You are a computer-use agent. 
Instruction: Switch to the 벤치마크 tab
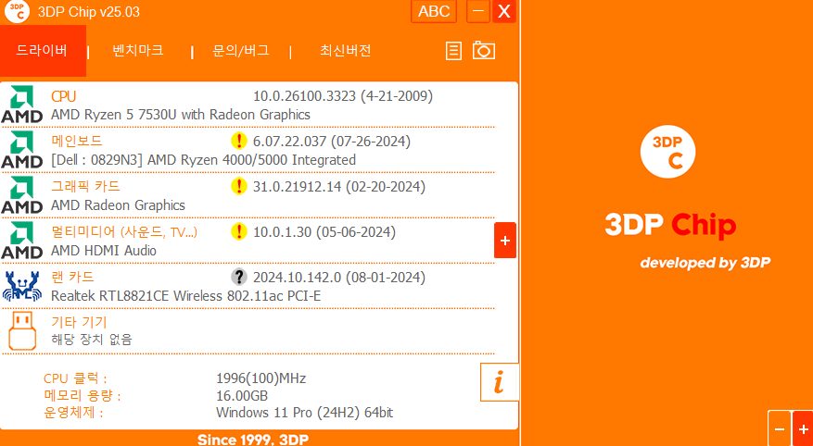(x=138, y=51)
